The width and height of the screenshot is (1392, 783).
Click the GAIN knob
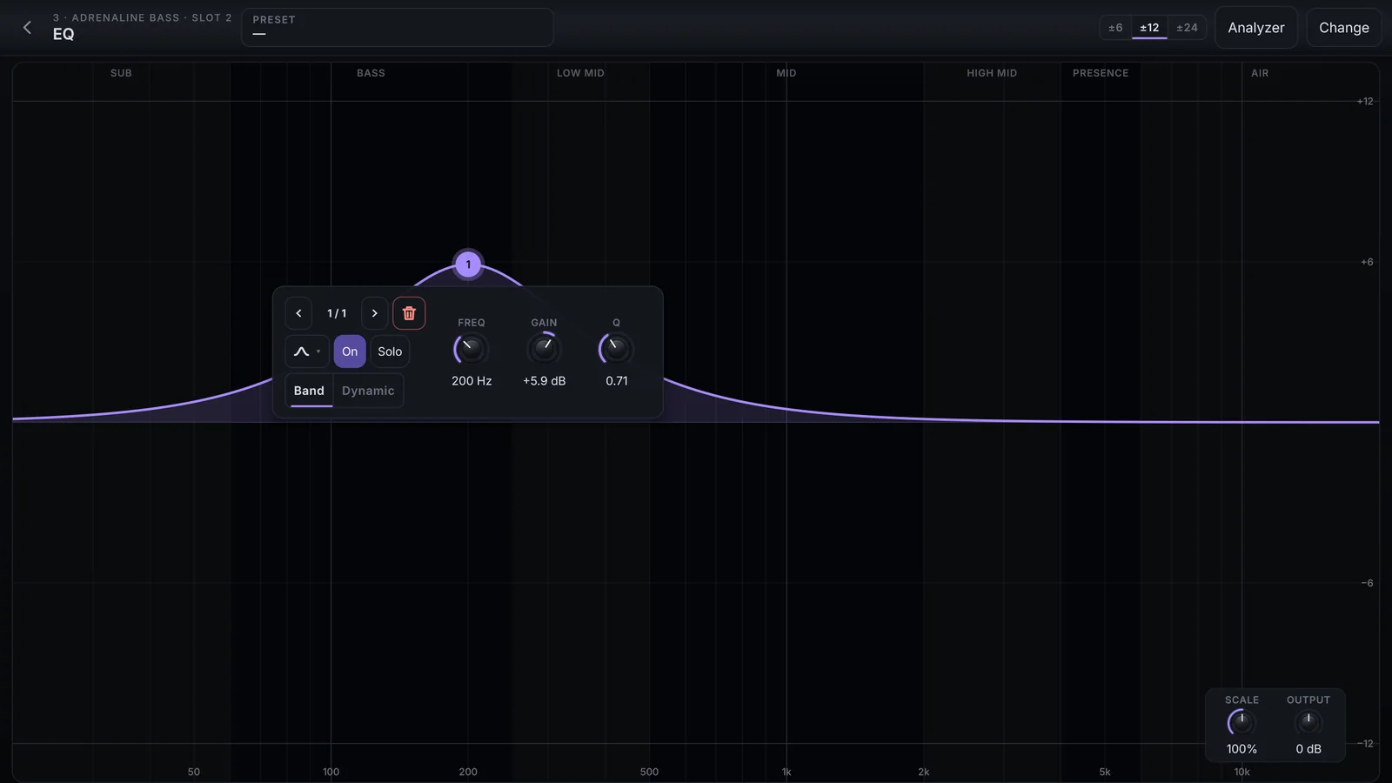coord(544,349)
